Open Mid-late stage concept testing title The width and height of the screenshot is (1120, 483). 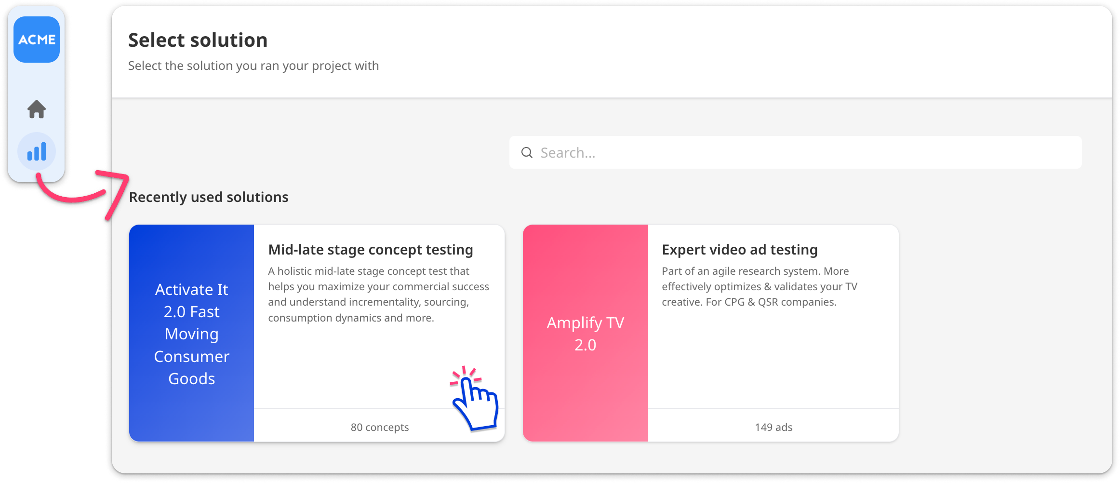pyautogui.click(x=371, y=250)
